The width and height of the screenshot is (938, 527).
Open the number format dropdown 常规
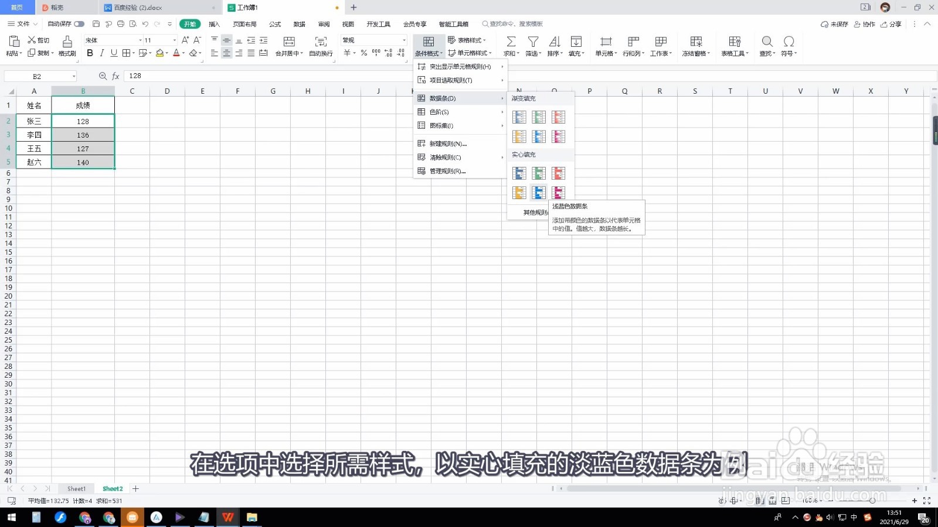[404, 40]
